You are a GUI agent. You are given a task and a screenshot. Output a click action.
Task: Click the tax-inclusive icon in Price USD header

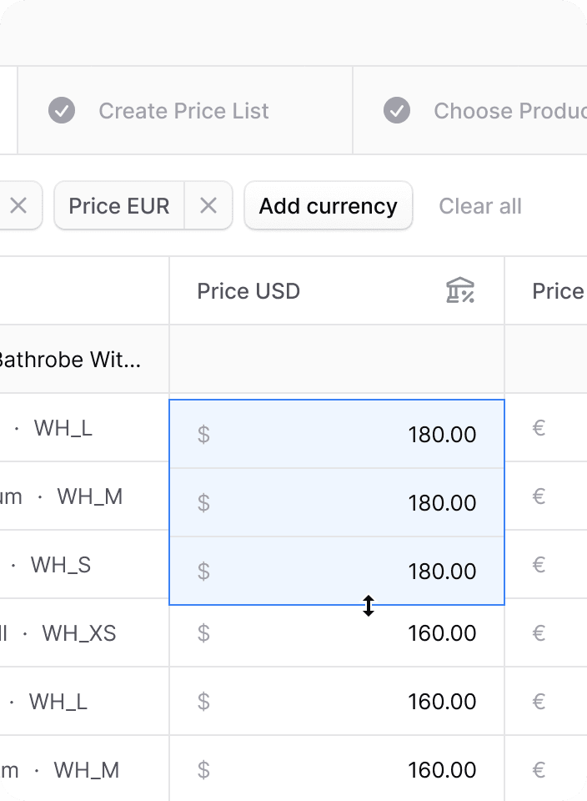click(460, 290)
